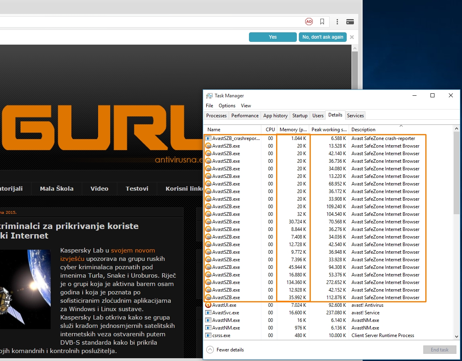
Task: Sort by the Memory column header
Action: click(293, 130)
